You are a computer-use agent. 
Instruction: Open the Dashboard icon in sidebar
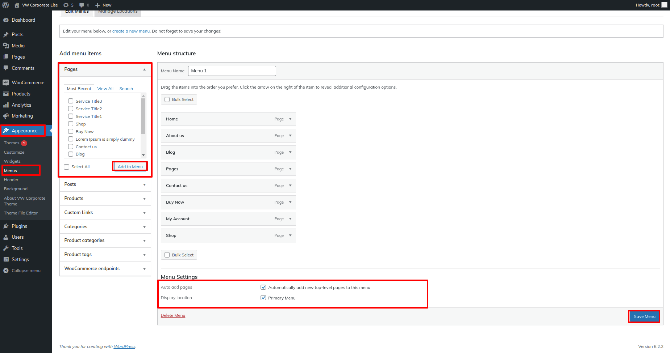tap(6, 20)
